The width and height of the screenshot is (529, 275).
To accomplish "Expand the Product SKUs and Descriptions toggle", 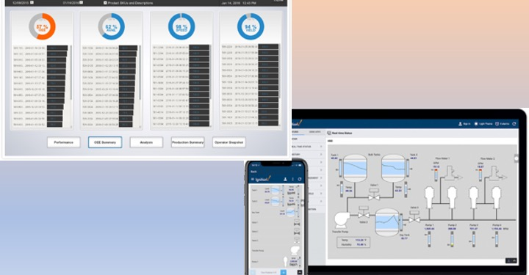I will coord(105,3).
